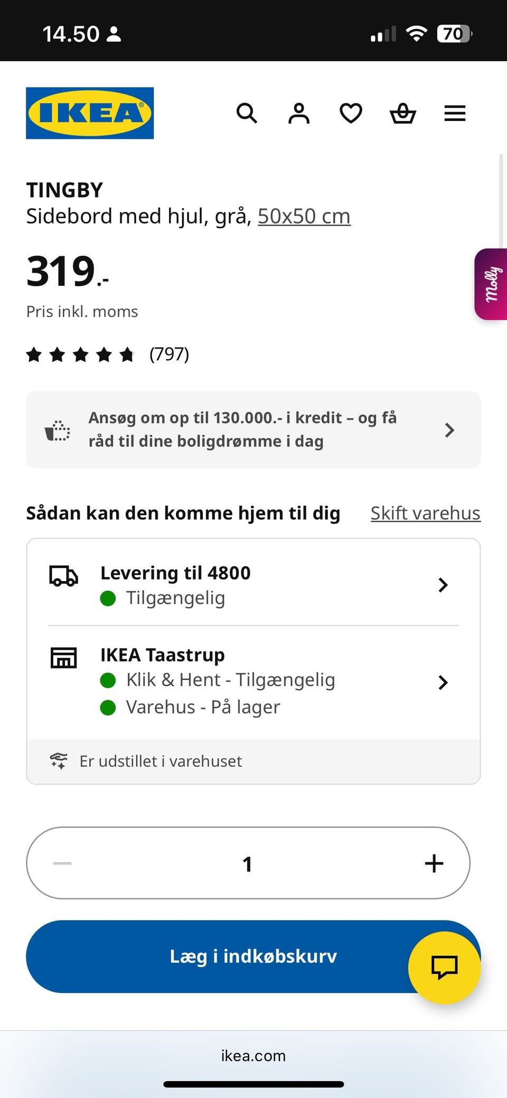Click the Skift varehus link
507x1098 pixels.
tap(426, 513)
